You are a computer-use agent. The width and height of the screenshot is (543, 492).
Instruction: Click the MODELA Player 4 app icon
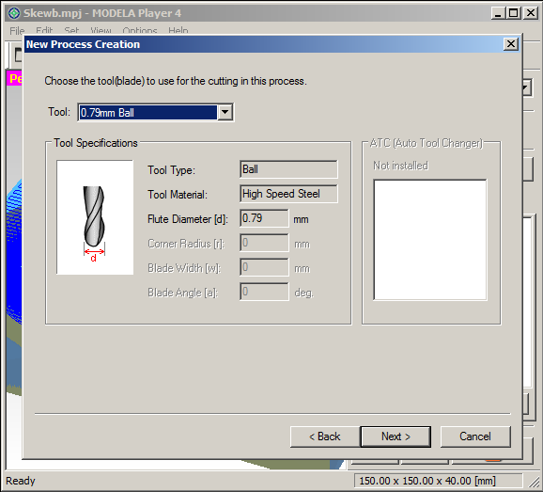point(14,13)
